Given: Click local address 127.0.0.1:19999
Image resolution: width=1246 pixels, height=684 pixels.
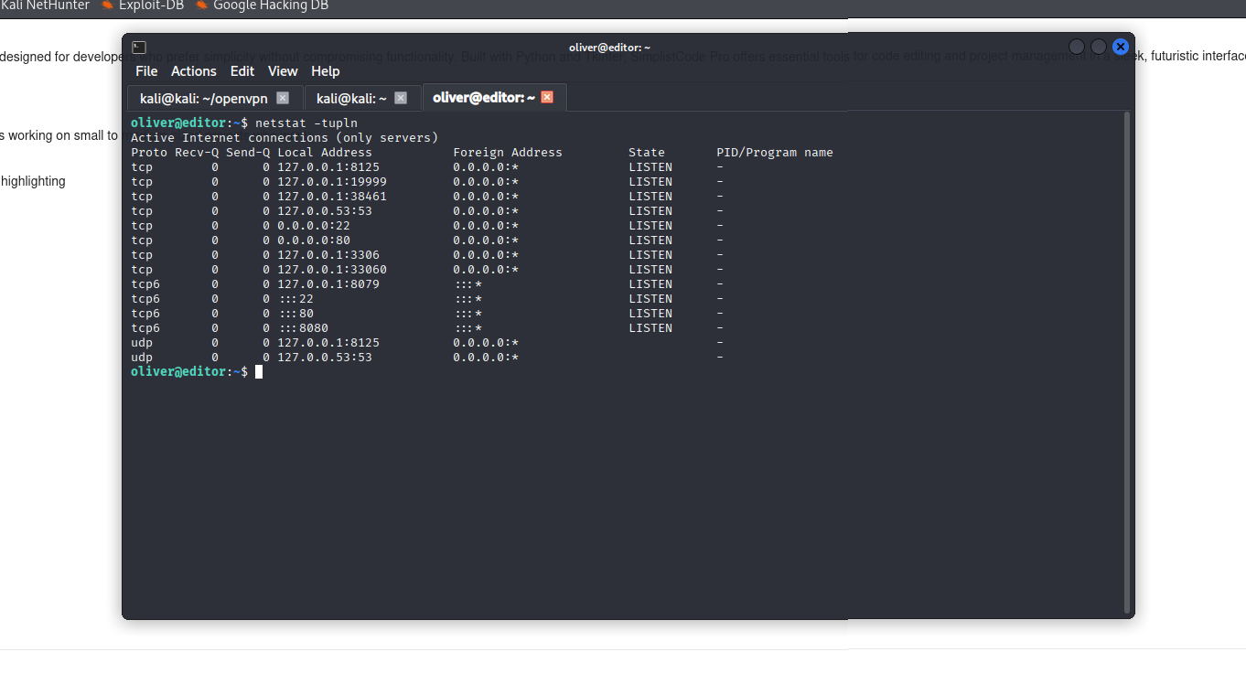Looking at the screenshot, I should pyautogui.click(x=332, y=182).
